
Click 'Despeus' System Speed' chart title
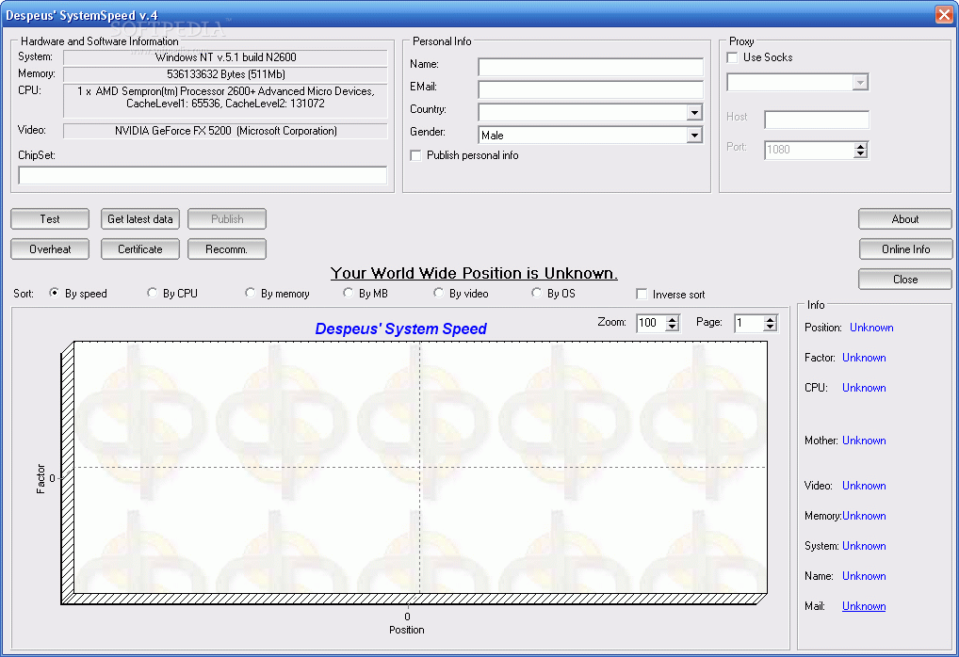pos(400,328)
